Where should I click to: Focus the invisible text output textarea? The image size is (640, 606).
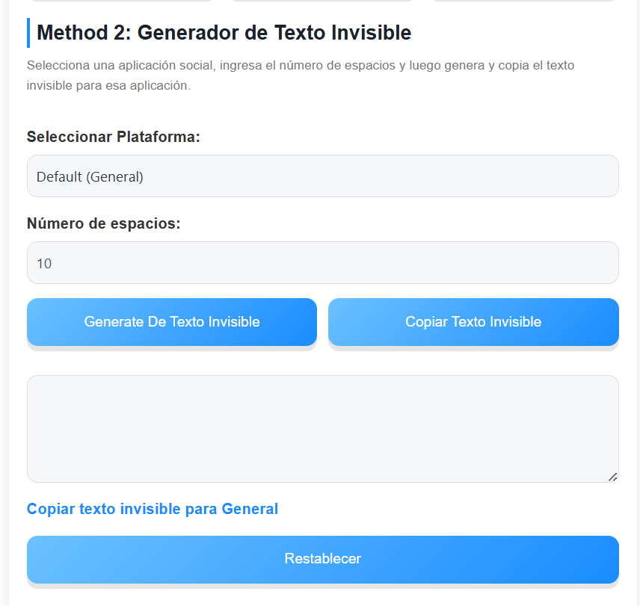(x=322, y=428)
